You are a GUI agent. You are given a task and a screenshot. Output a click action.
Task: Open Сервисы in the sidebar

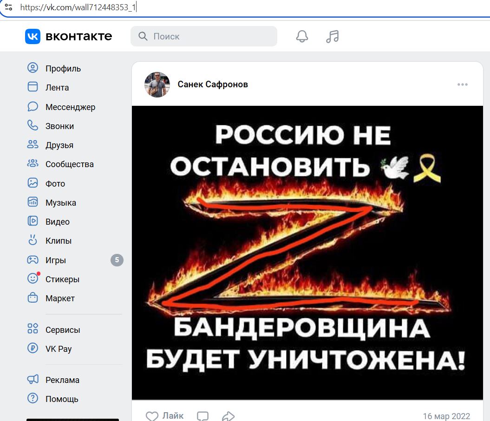tap(54, 330)
